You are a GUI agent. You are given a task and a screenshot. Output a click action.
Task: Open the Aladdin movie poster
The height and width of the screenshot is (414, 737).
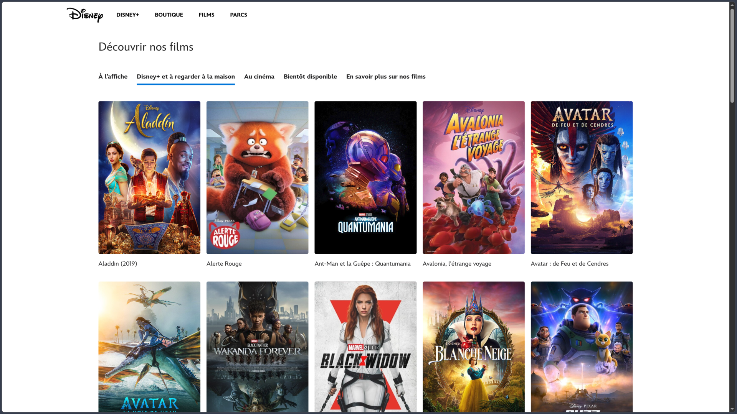(149, 177)
